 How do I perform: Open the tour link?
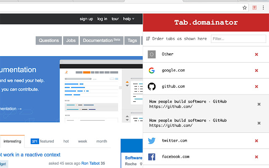click(x=115, y=19)
